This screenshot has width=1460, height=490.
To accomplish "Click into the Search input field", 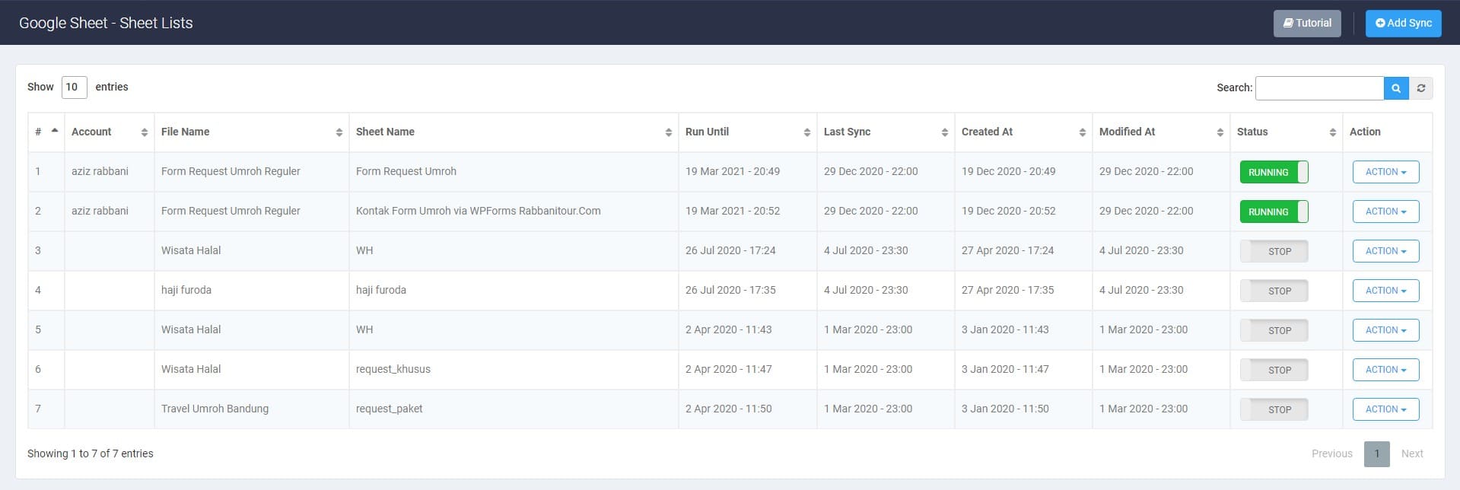I will [1319, 88].
